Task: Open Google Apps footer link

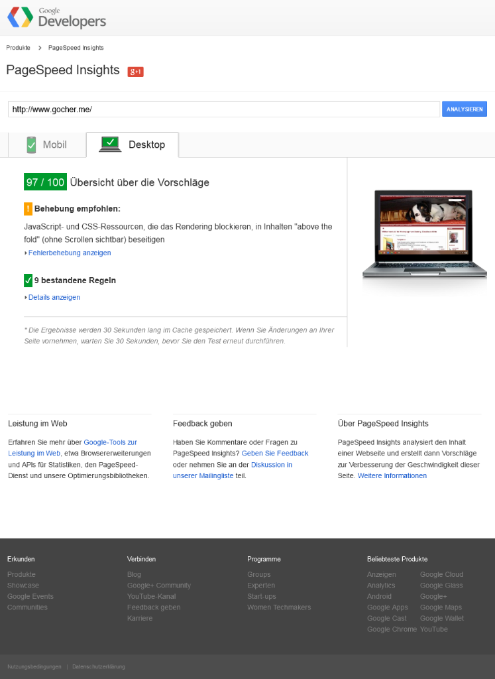Action: tap(387, 607)
